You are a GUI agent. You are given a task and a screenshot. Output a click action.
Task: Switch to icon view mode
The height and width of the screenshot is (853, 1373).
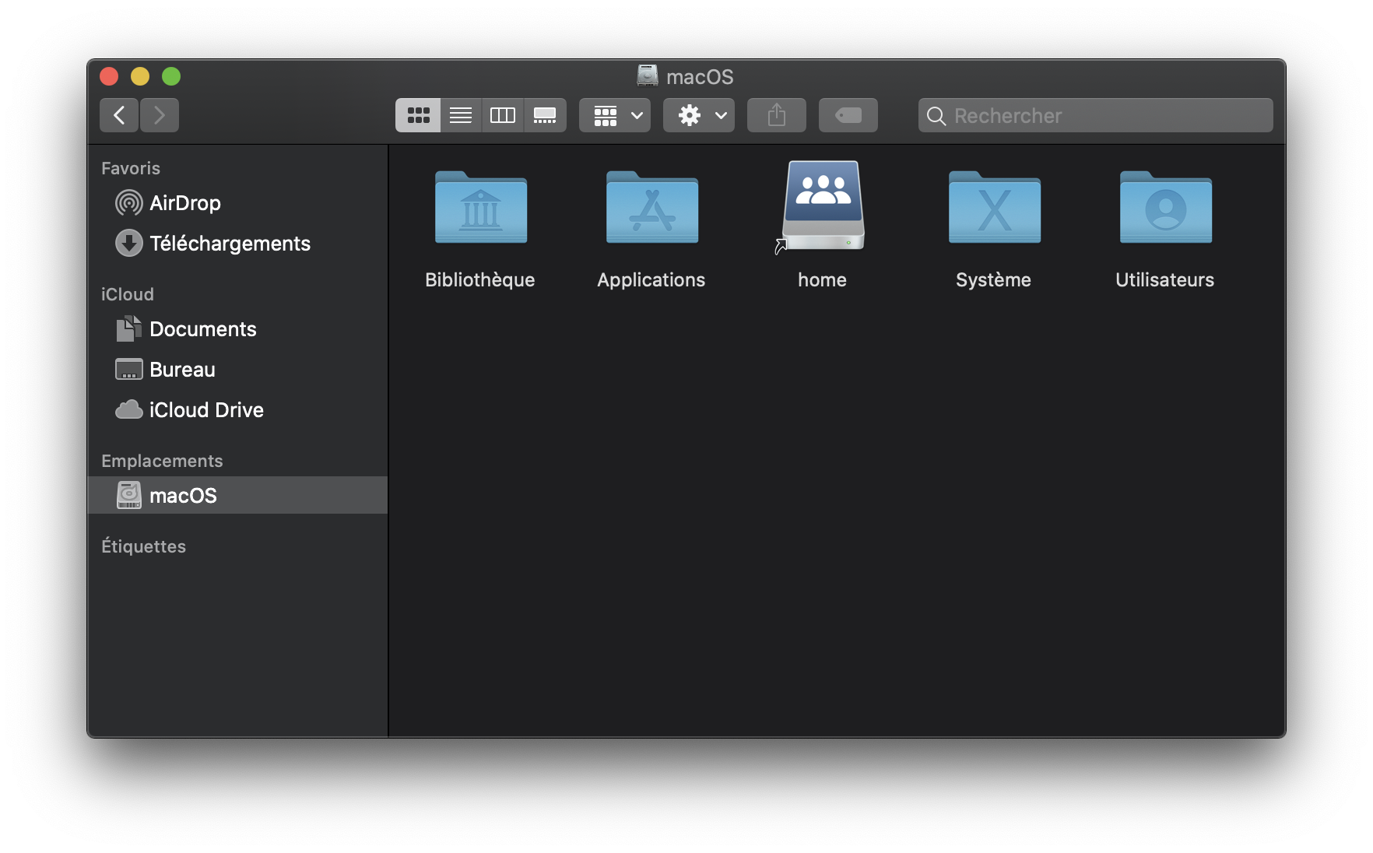418,115
